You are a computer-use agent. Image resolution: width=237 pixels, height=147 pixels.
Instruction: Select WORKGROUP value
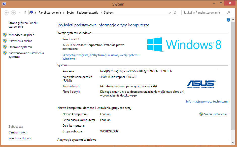tap(109, 131)
